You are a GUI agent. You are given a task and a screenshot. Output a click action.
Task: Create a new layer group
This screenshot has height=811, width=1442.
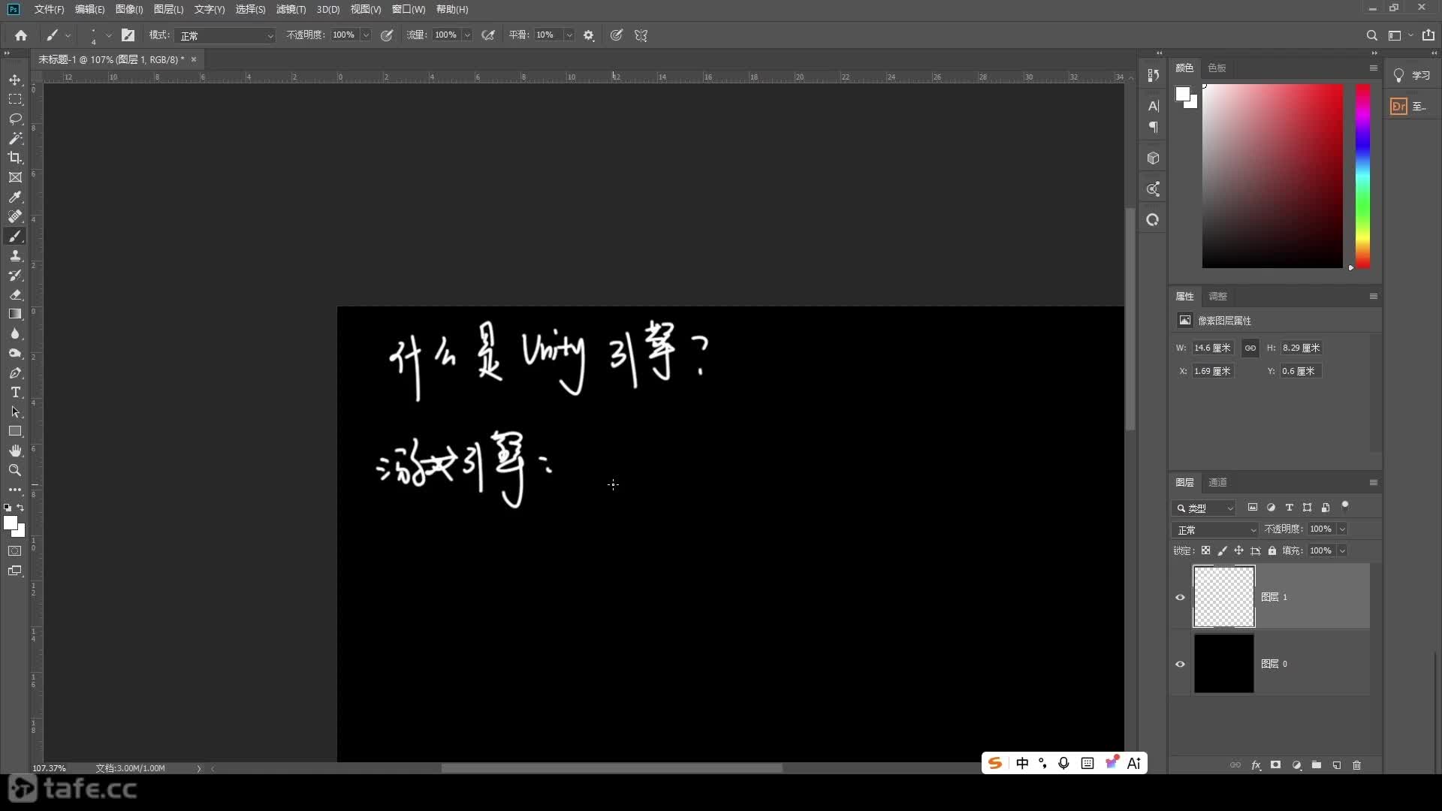1317,765
